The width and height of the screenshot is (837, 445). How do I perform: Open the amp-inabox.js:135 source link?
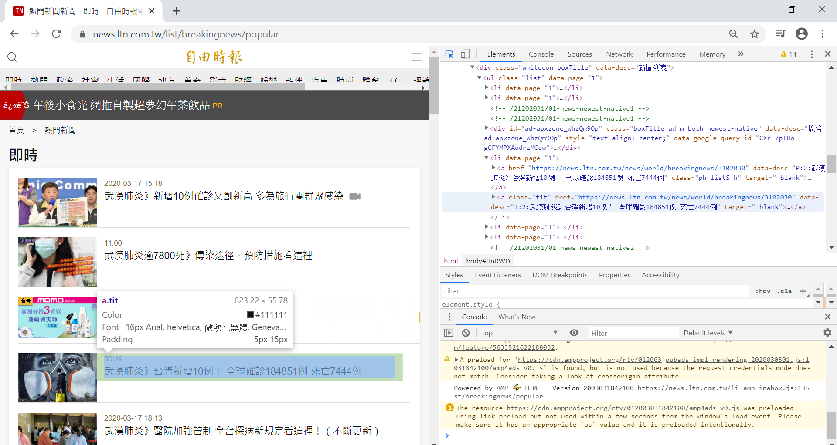(776, 388)
